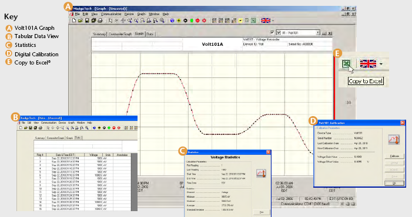
Task: Open Communication menu in Data window
Action: coord(49,123)
